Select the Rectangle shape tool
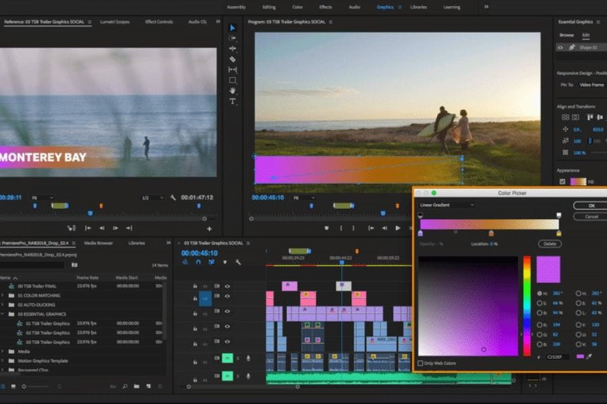The image size is (607, 404). tap(233, 80)
